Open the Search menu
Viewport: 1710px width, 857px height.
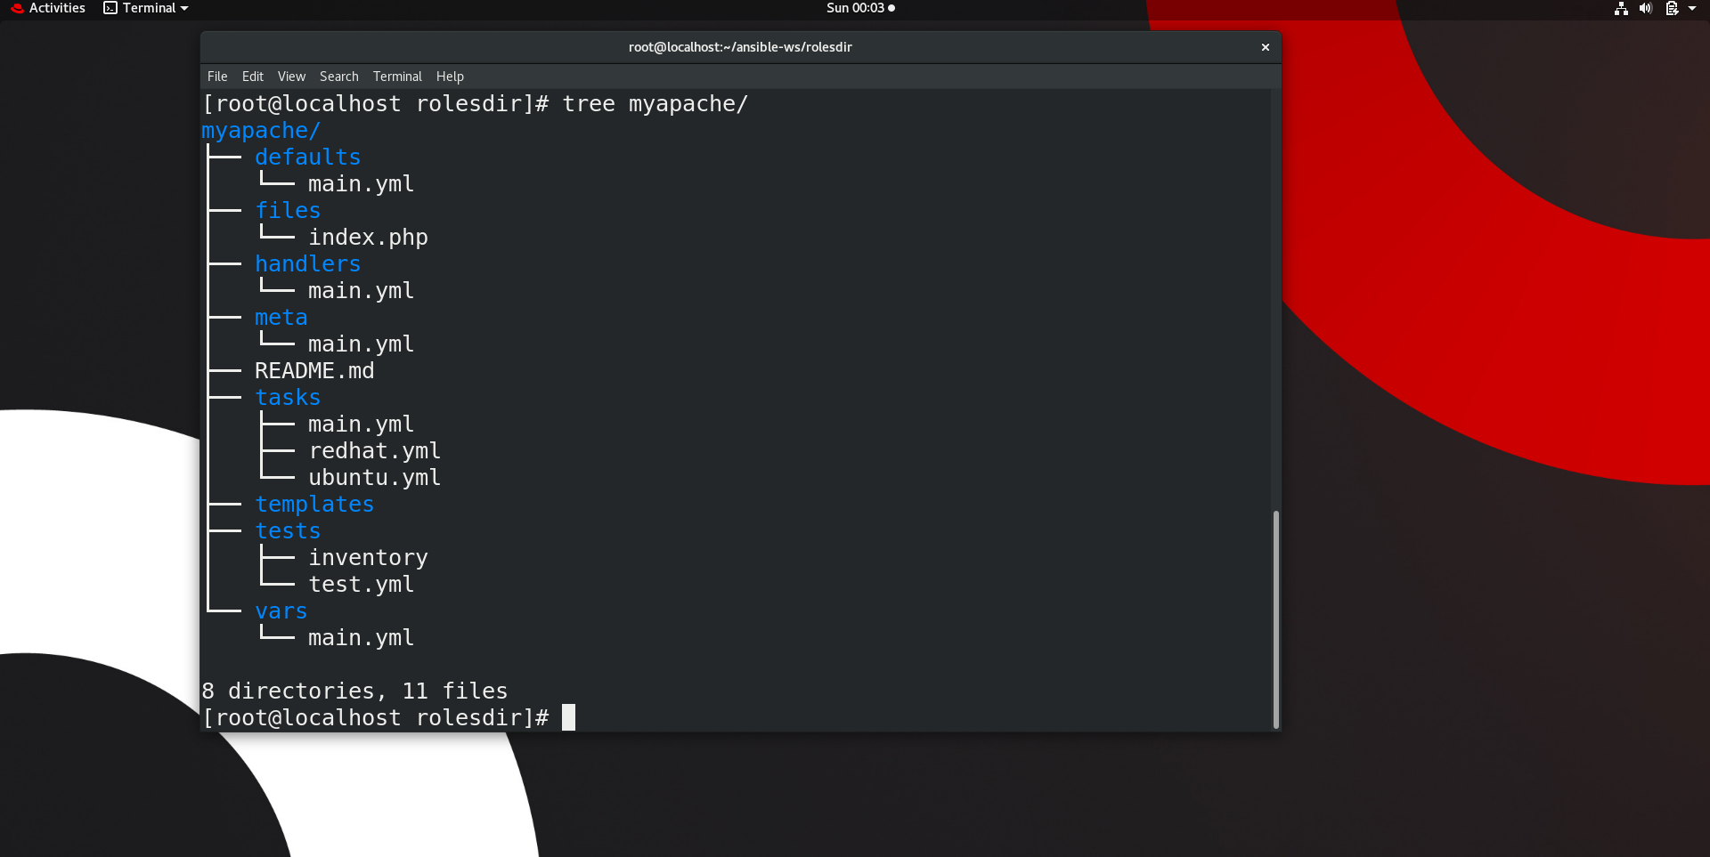pos(339,77)
